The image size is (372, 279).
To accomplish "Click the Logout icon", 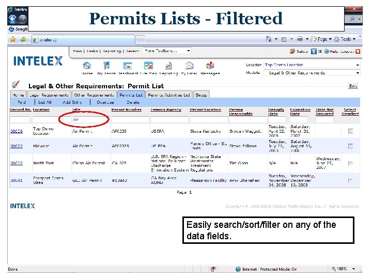I will [358, 51].
